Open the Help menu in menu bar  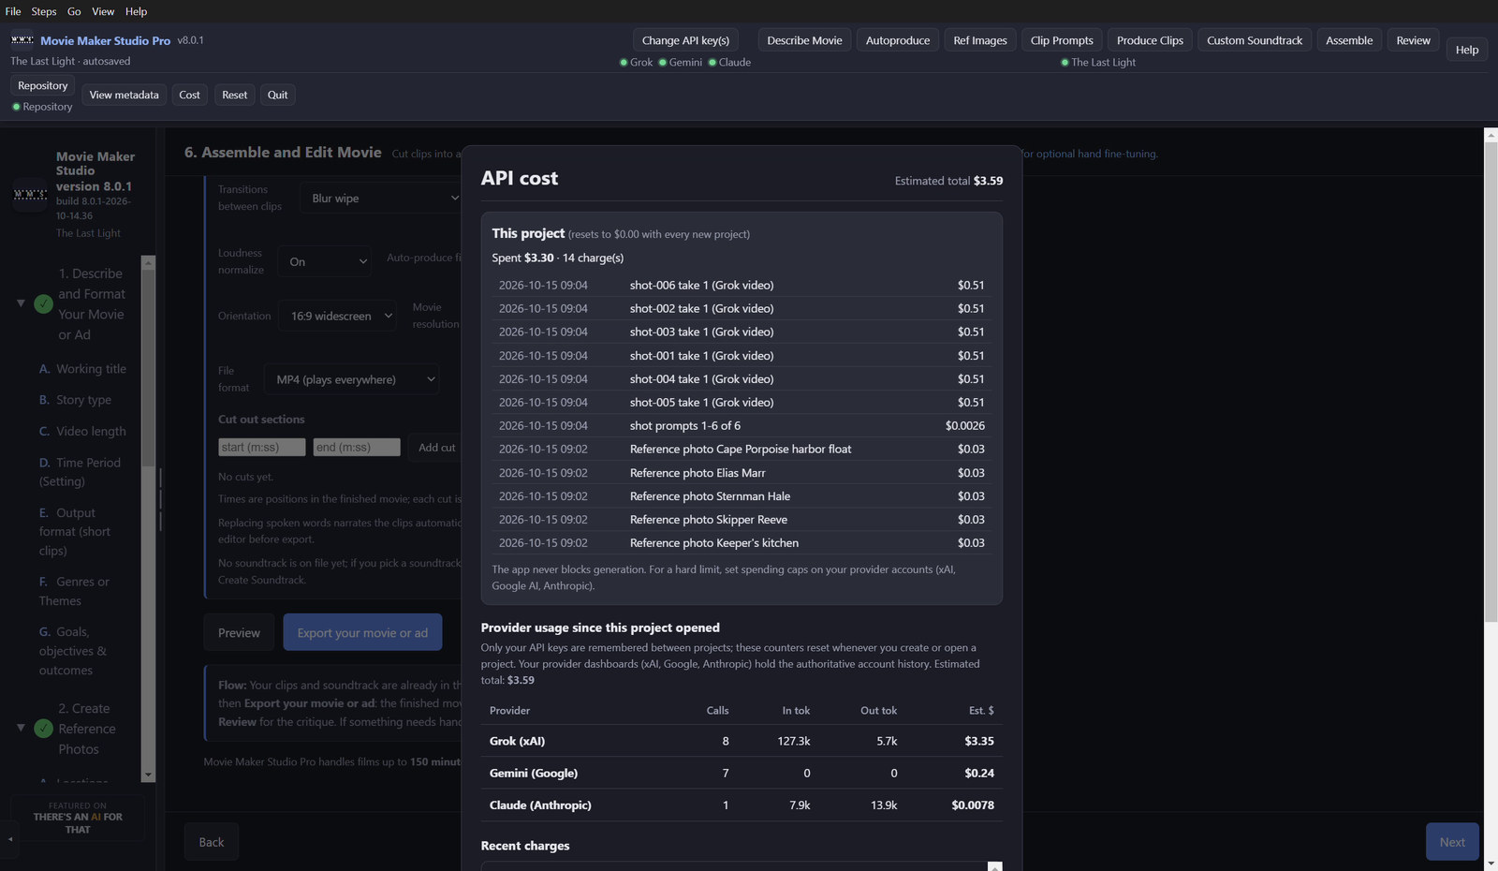tap(137, 11)
